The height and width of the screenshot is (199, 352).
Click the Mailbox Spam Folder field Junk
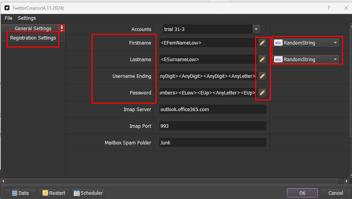(x=213, y=142)
